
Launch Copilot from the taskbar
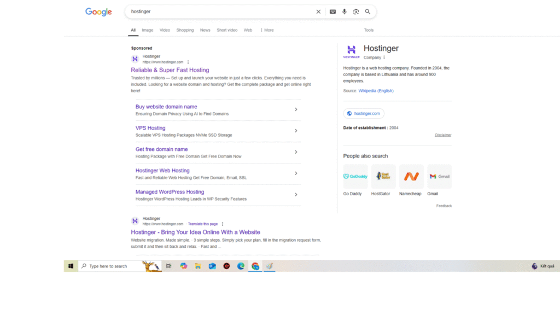[x=184, y=266]
